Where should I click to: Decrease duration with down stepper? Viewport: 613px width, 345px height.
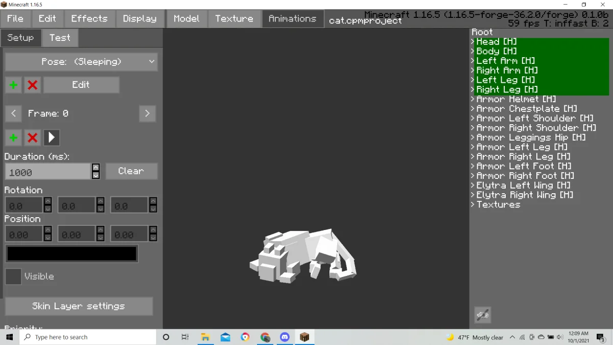(x=96, y=175)
